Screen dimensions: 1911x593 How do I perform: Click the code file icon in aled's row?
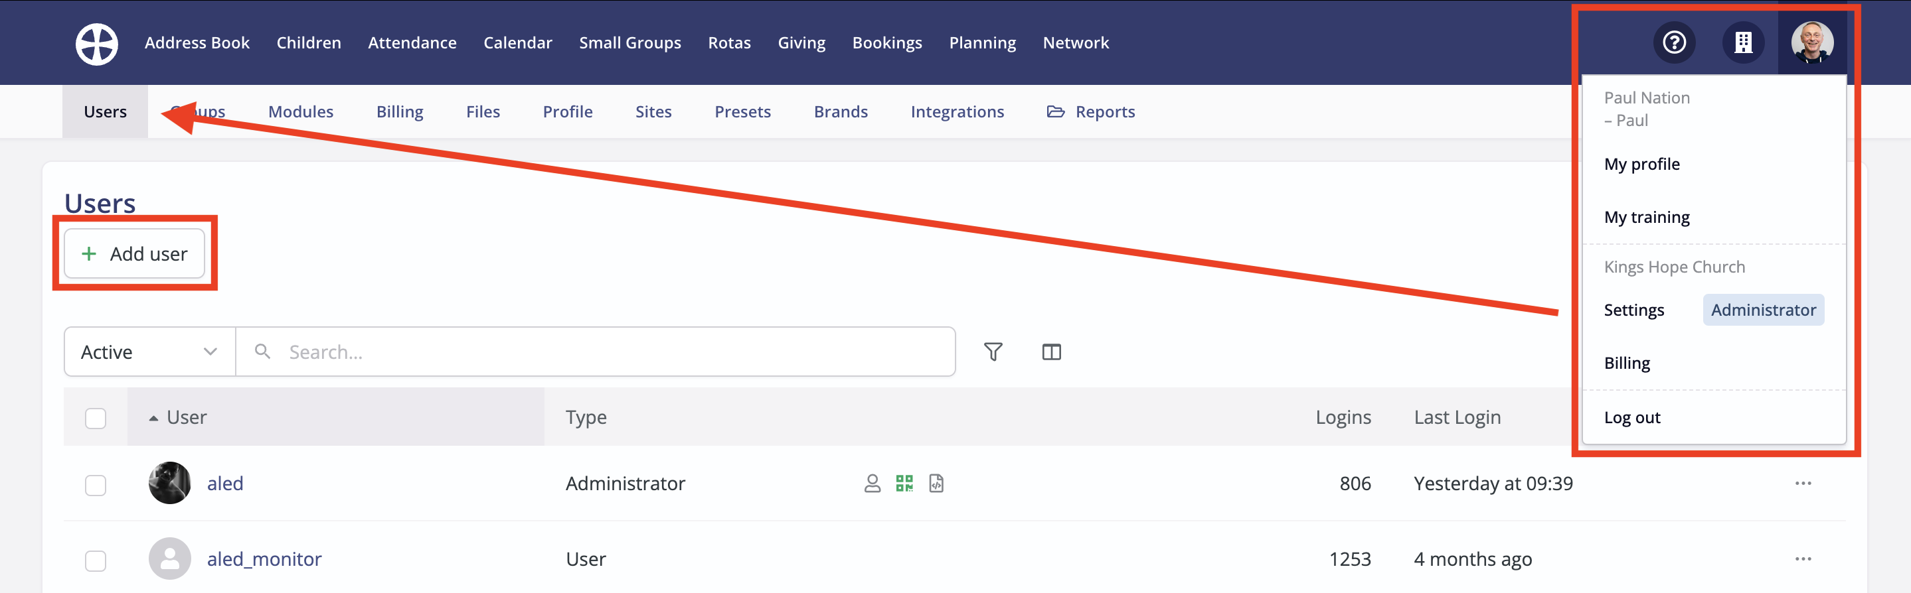936,484
